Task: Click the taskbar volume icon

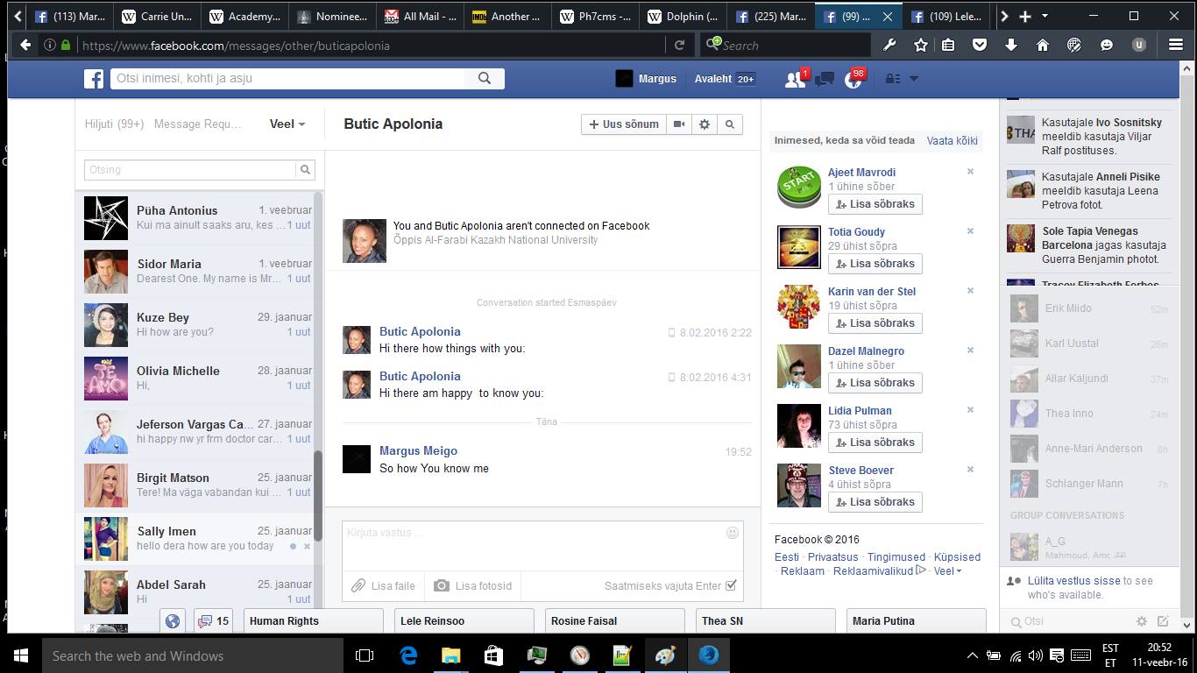Action: 1036,655
